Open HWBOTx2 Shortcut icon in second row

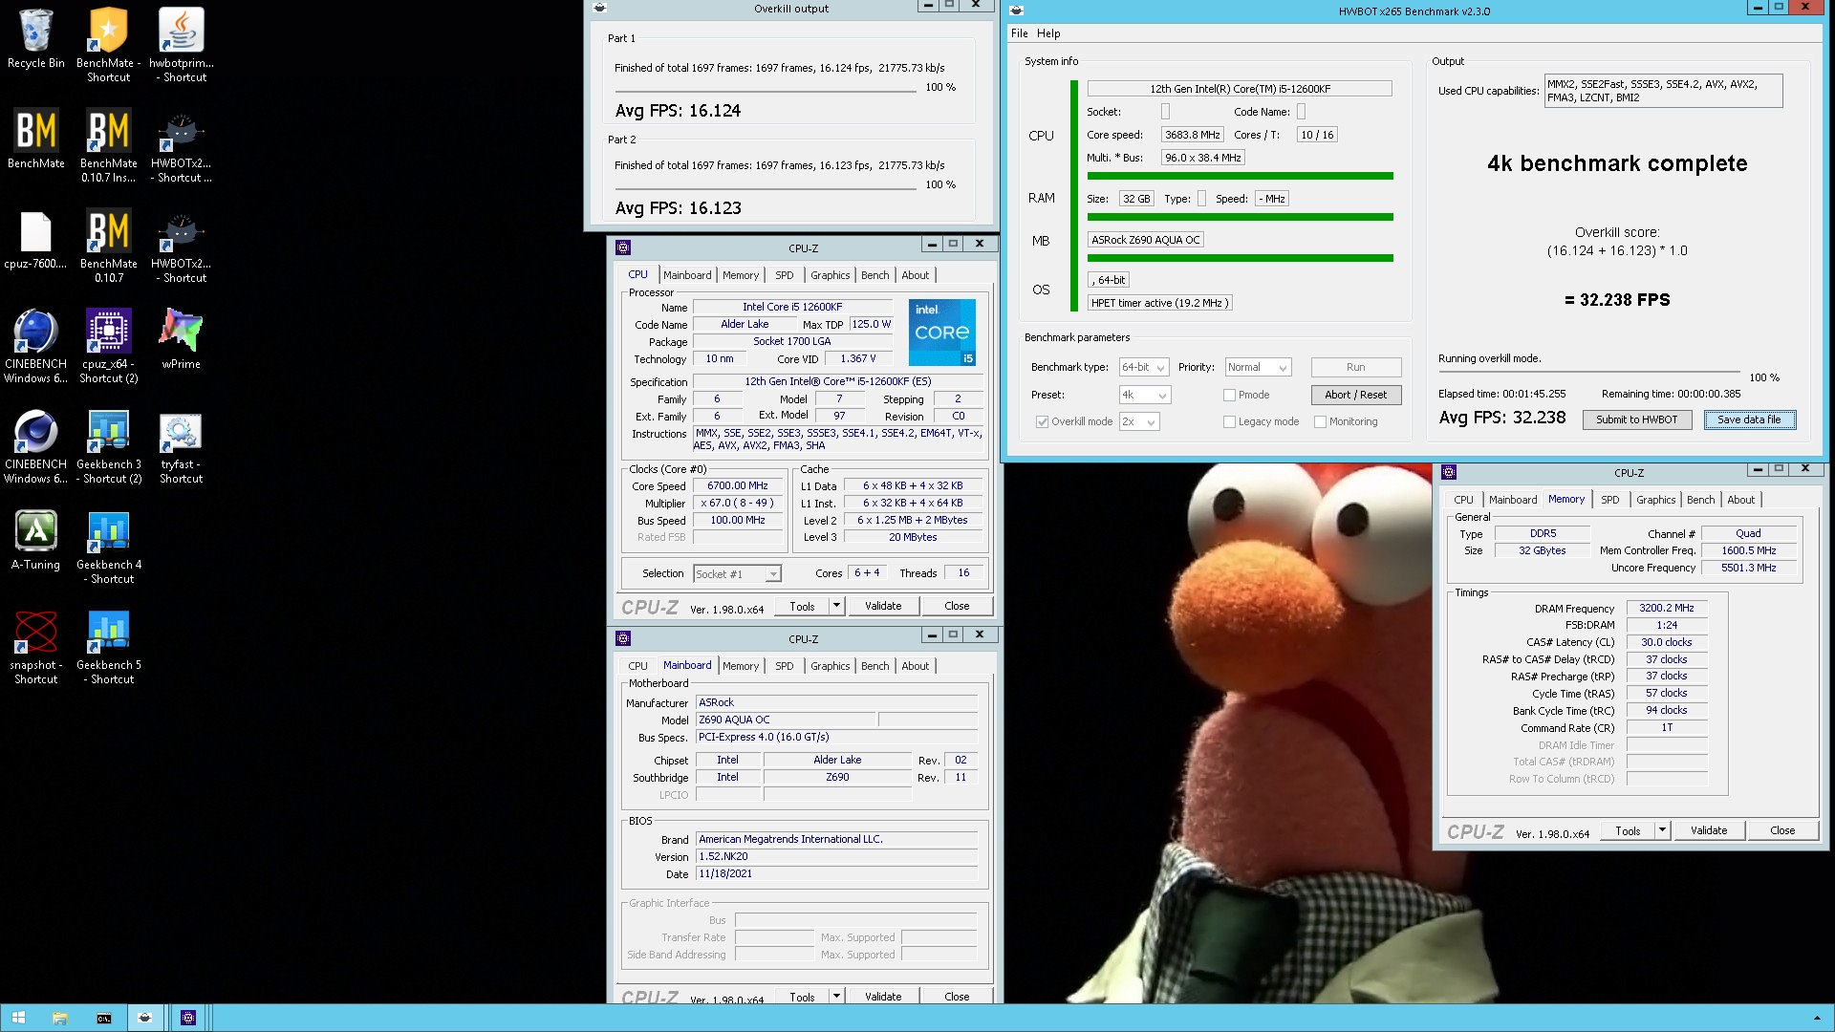pos(181,145)
